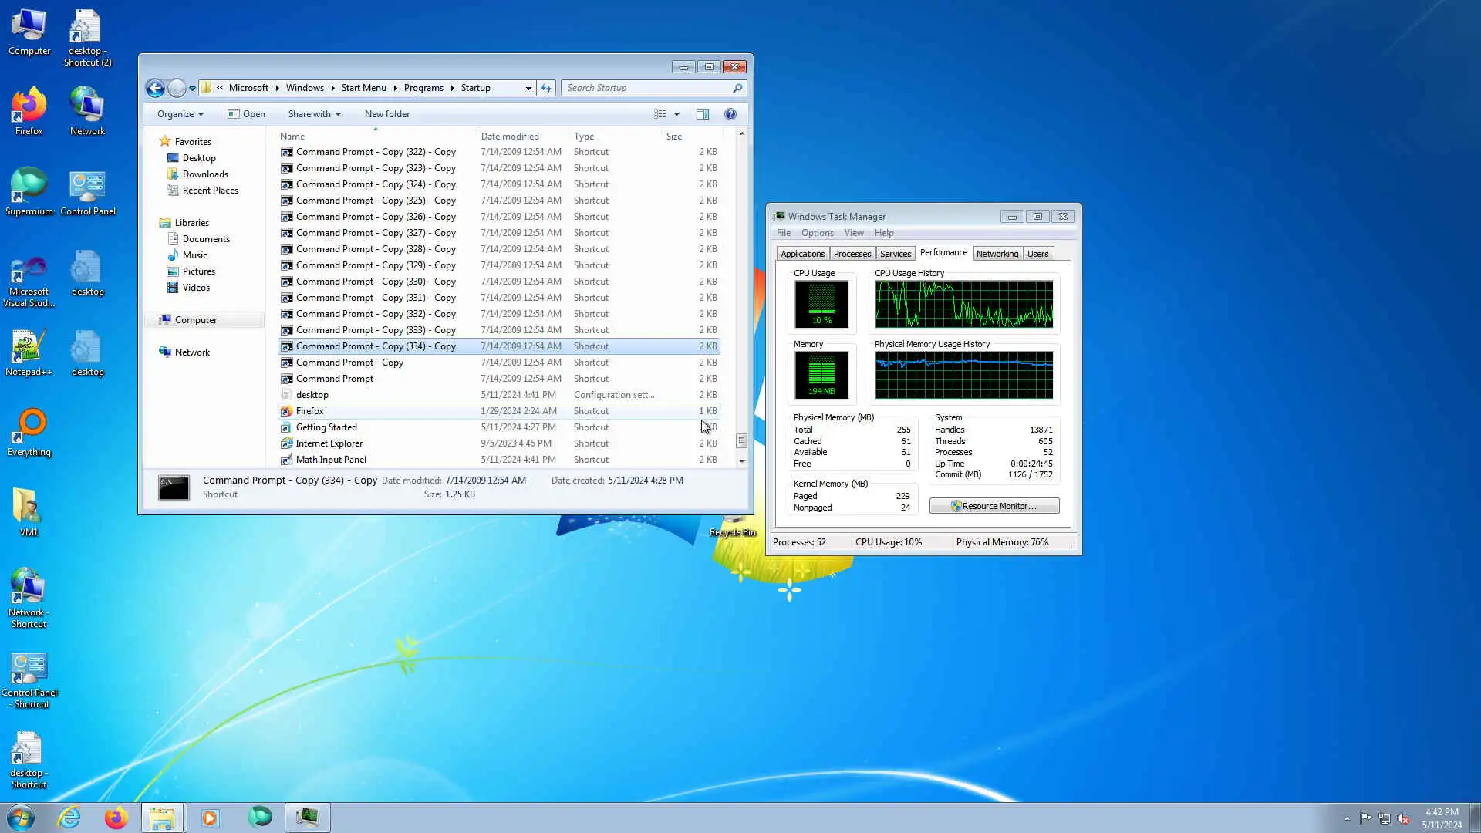Click the file list vertical scrollbar thumb
This screenshot has width=1481, height=833.
(741, 440)
